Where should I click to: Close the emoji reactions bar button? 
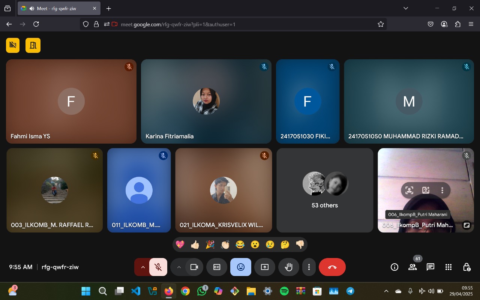(241, 267)
